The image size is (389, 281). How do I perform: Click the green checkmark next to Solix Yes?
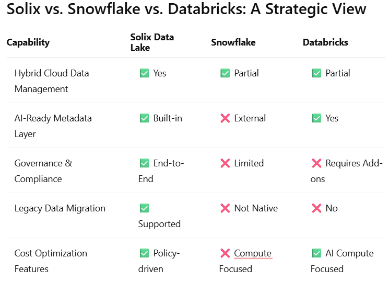pyautogui.click(x=144, y=73)
